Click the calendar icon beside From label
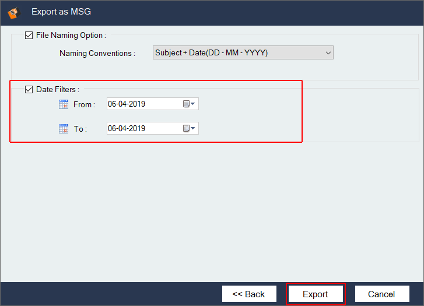The height and width of the screenshot is (306, 424). (64, 104)
